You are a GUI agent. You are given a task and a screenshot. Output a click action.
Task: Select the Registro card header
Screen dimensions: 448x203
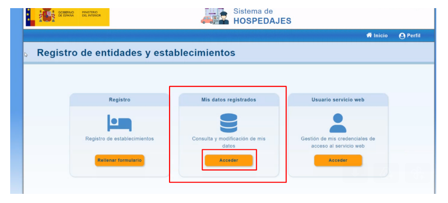[x=120, y=100]
